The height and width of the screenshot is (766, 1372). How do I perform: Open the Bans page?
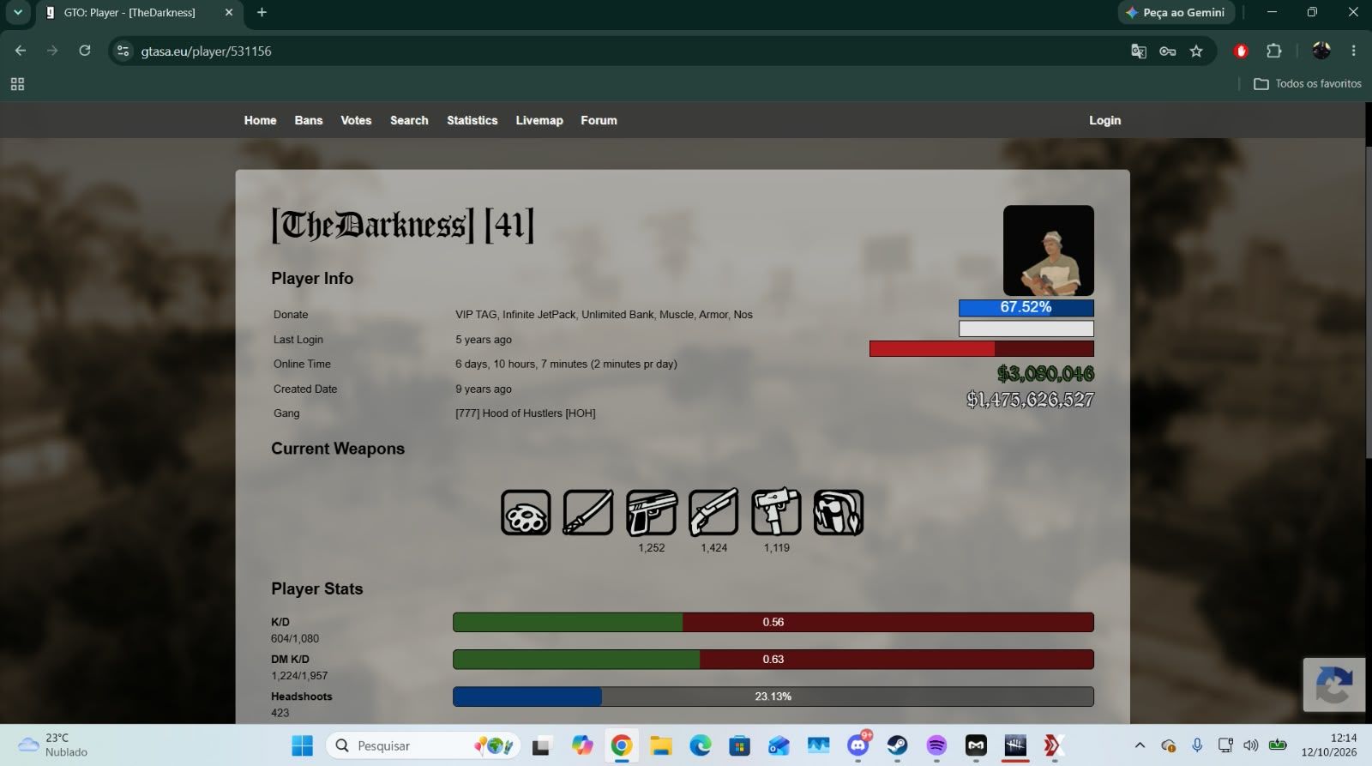pos(309,120)
